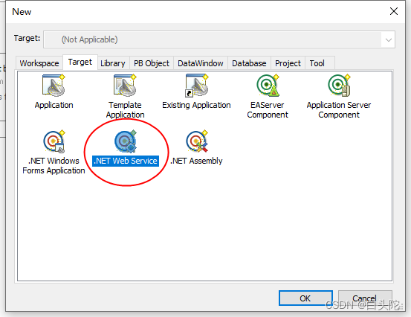Confirm with the OK button

pos(305,298)
